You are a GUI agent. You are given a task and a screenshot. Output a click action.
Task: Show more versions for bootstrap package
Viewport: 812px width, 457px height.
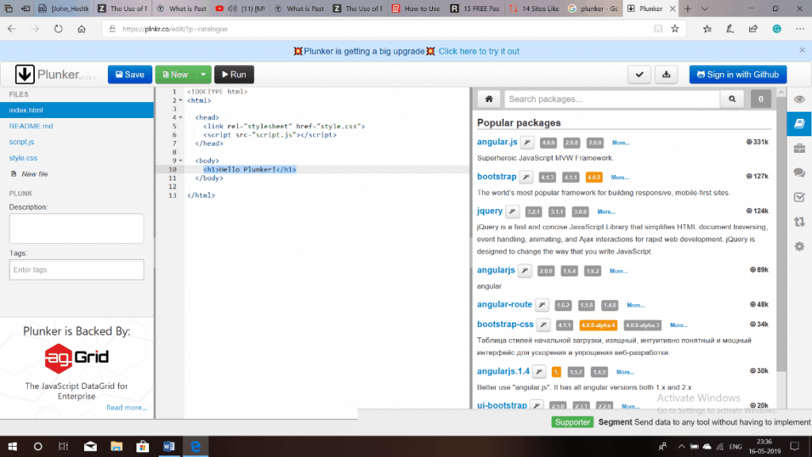pyautogui.click(x=620, y=177)
